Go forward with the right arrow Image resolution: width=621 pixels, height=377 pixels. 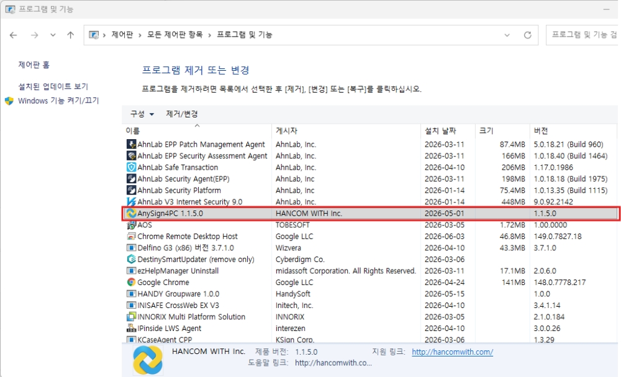click(34, 35)
